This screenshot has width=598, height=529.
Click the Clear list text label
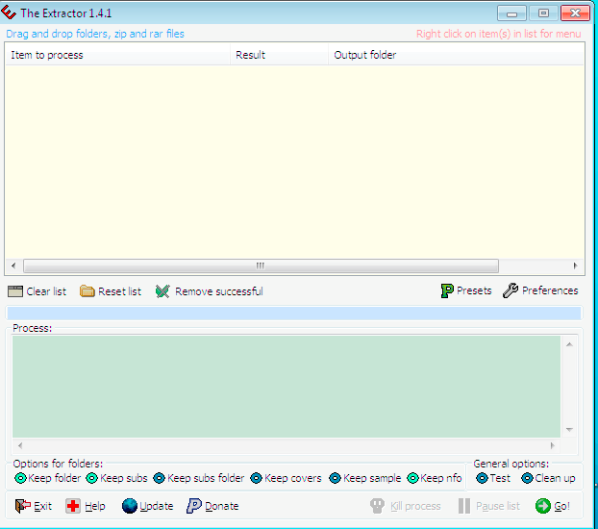coord(46,291)
